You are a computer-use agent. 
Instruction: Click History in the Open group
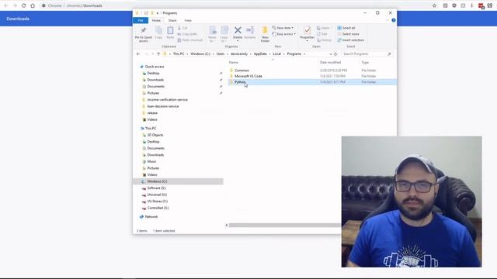coord(324,40)
